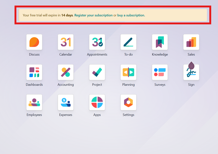This screenshot has height=154, width=218.
Task: Open the Knowledge app
Action: tap(160, 42)
